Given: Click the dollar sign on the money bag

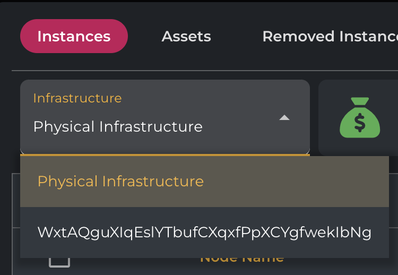Looking at the screenshot, I should pos(360,123).
